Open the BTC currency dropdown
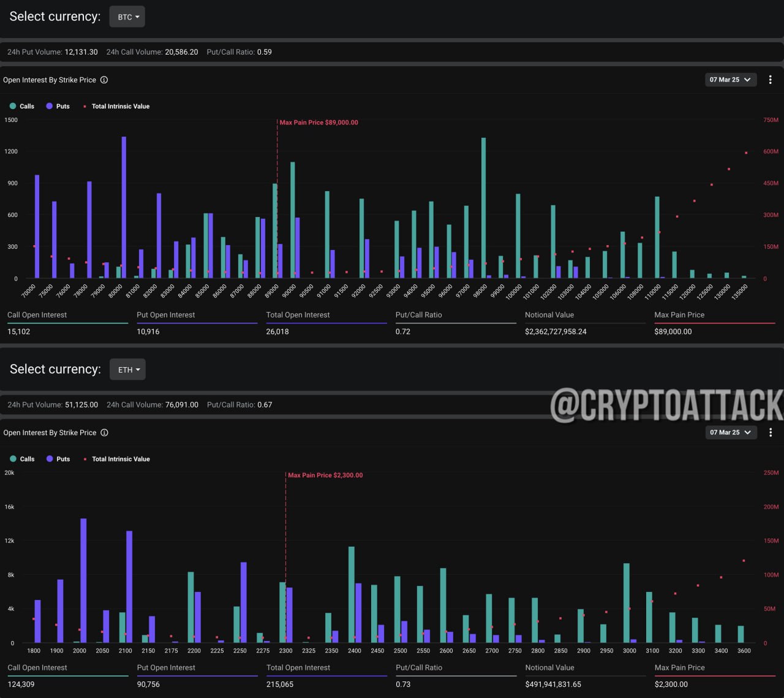Screen dimensions: 784x698 click(x=127, y=17)
